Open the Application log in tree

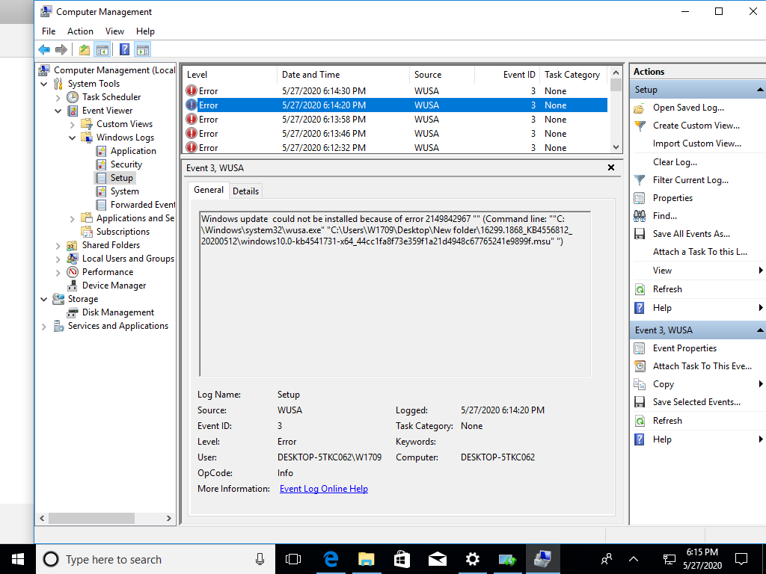133,151
